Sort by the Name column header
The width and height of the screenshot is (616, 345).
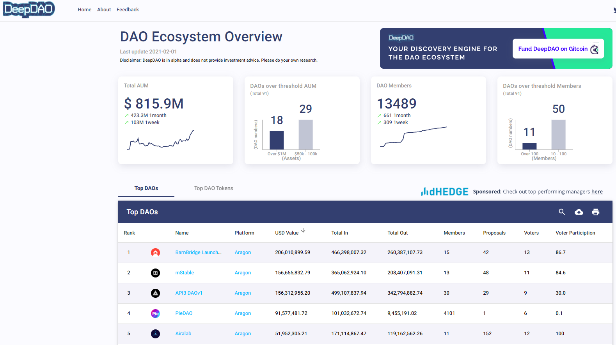point(182,233)
